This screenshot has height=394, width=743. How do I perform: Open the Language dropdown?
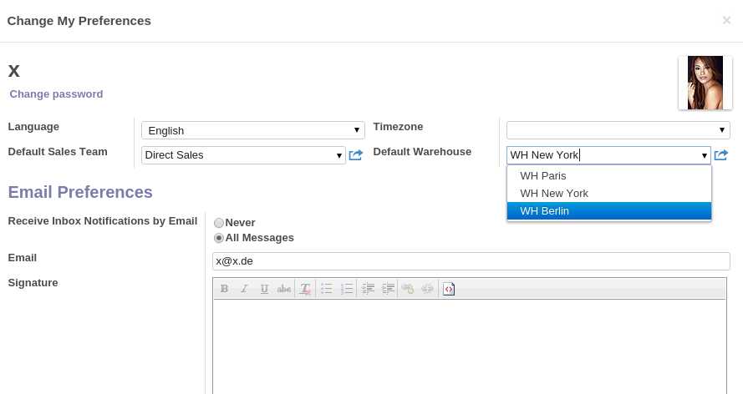click(252, 130)
